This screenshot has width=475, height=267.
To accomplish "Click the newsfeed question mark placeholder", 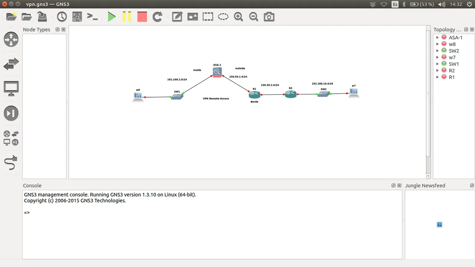I will (x=439, y=224).
